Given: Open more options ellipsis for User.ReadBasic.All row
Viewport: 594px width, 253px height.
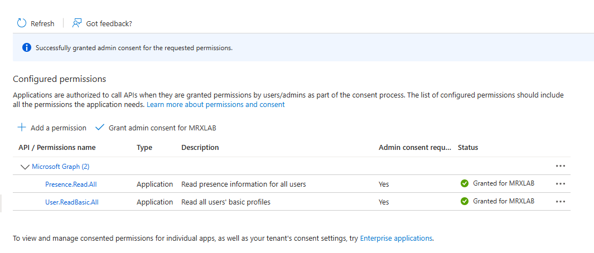Looking at the screenshot, I should click(561, 201).
